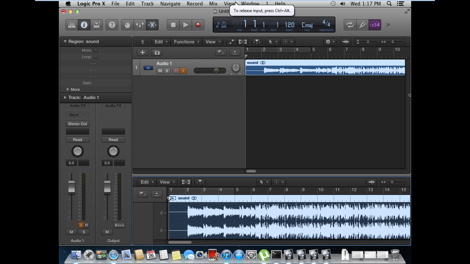The image size is (470, 264).
Task: Enable the region Mute checkbox
Action: point(96,50)
